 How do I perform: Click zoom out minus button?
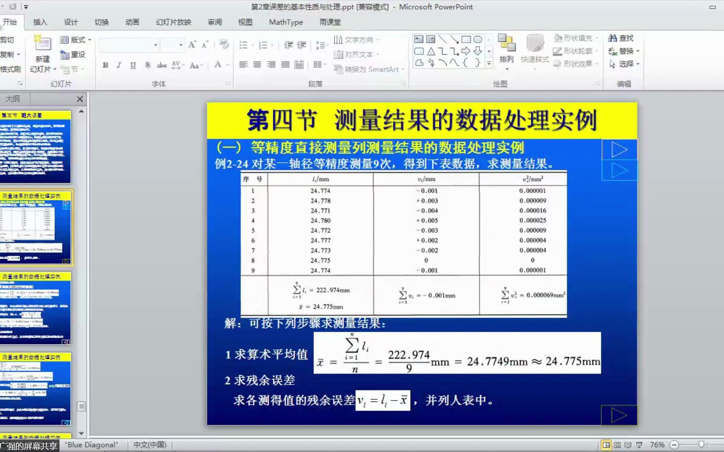tap(674, 445)
